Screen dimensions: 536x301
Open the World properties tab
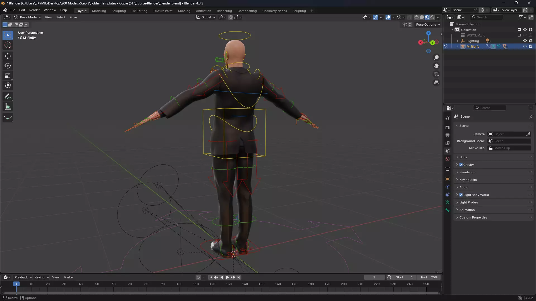[448, 159]
